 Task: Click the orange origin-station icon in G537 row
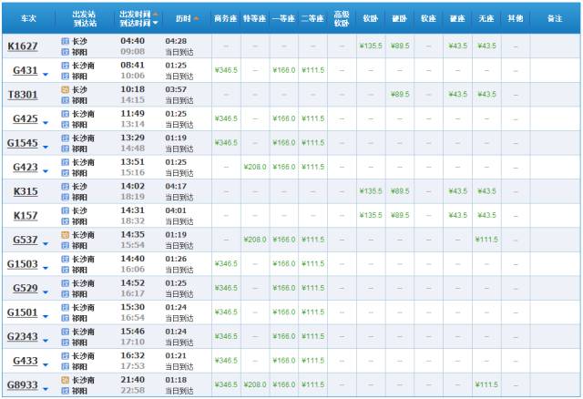(65, 235)
